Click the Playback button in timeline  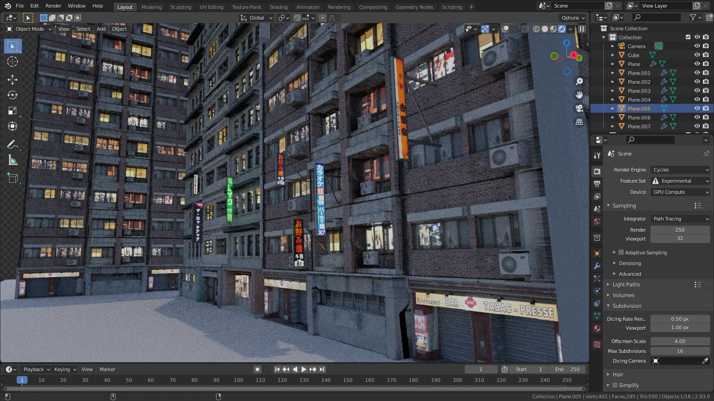pos(35,369)
